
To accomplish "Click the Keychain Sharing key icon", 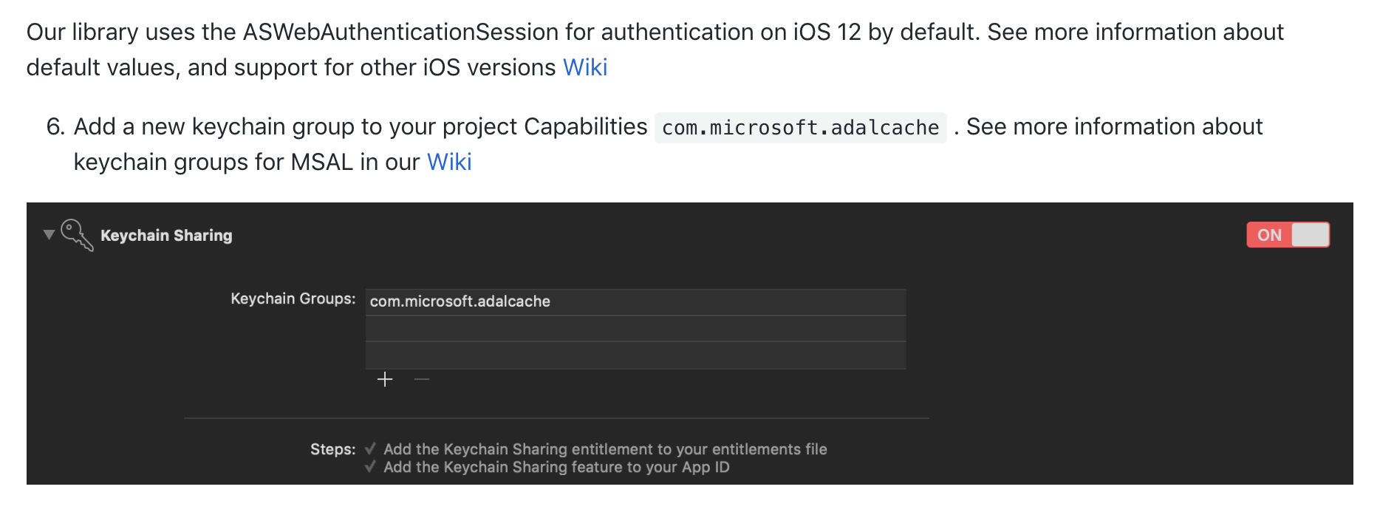I will point(77,235).
